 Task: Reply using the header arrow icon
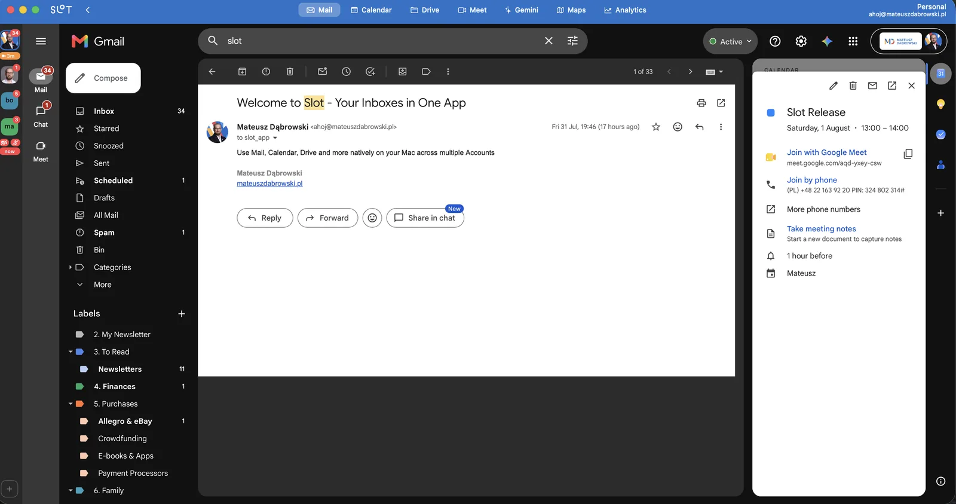[x=699, y=127]
